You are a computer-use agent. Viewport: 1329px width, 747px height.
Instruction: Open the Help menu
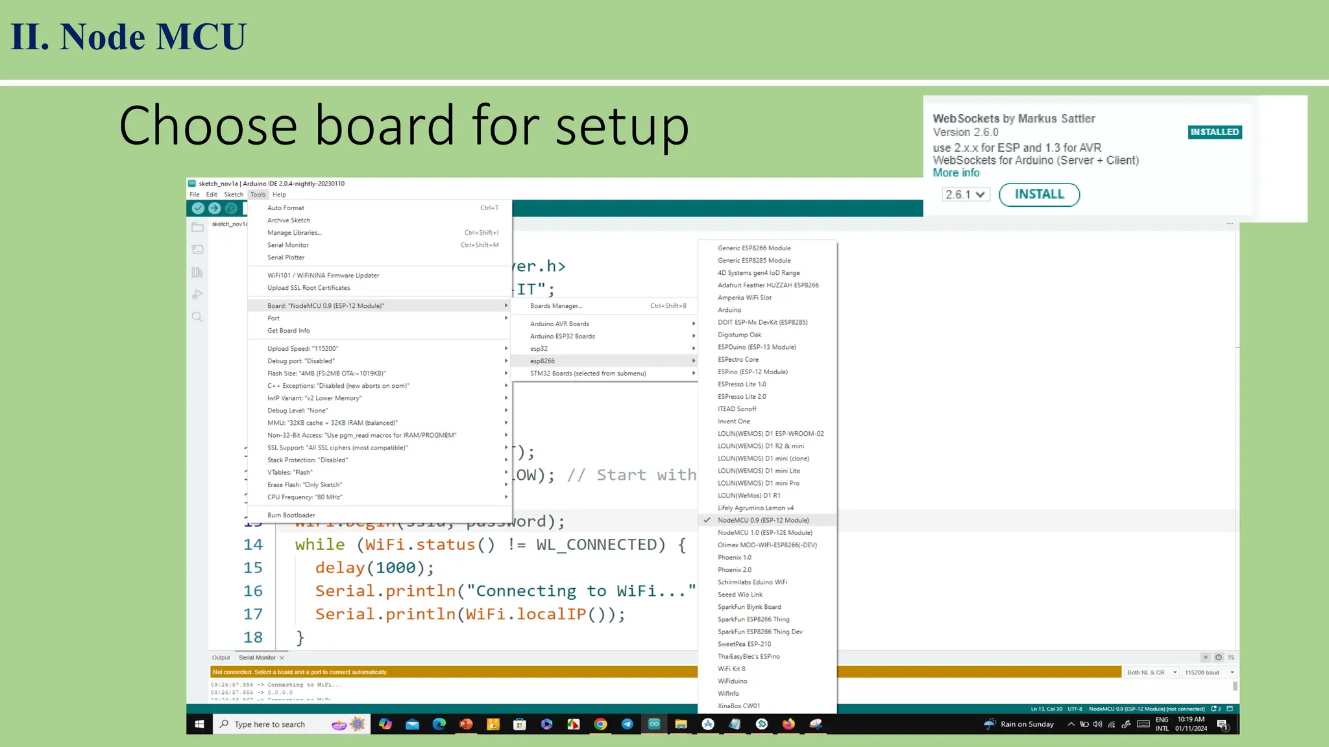[279, 195]
